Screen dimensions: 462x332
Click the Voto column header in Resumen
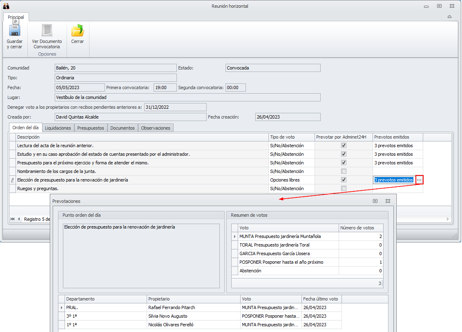tap(288, 228)
